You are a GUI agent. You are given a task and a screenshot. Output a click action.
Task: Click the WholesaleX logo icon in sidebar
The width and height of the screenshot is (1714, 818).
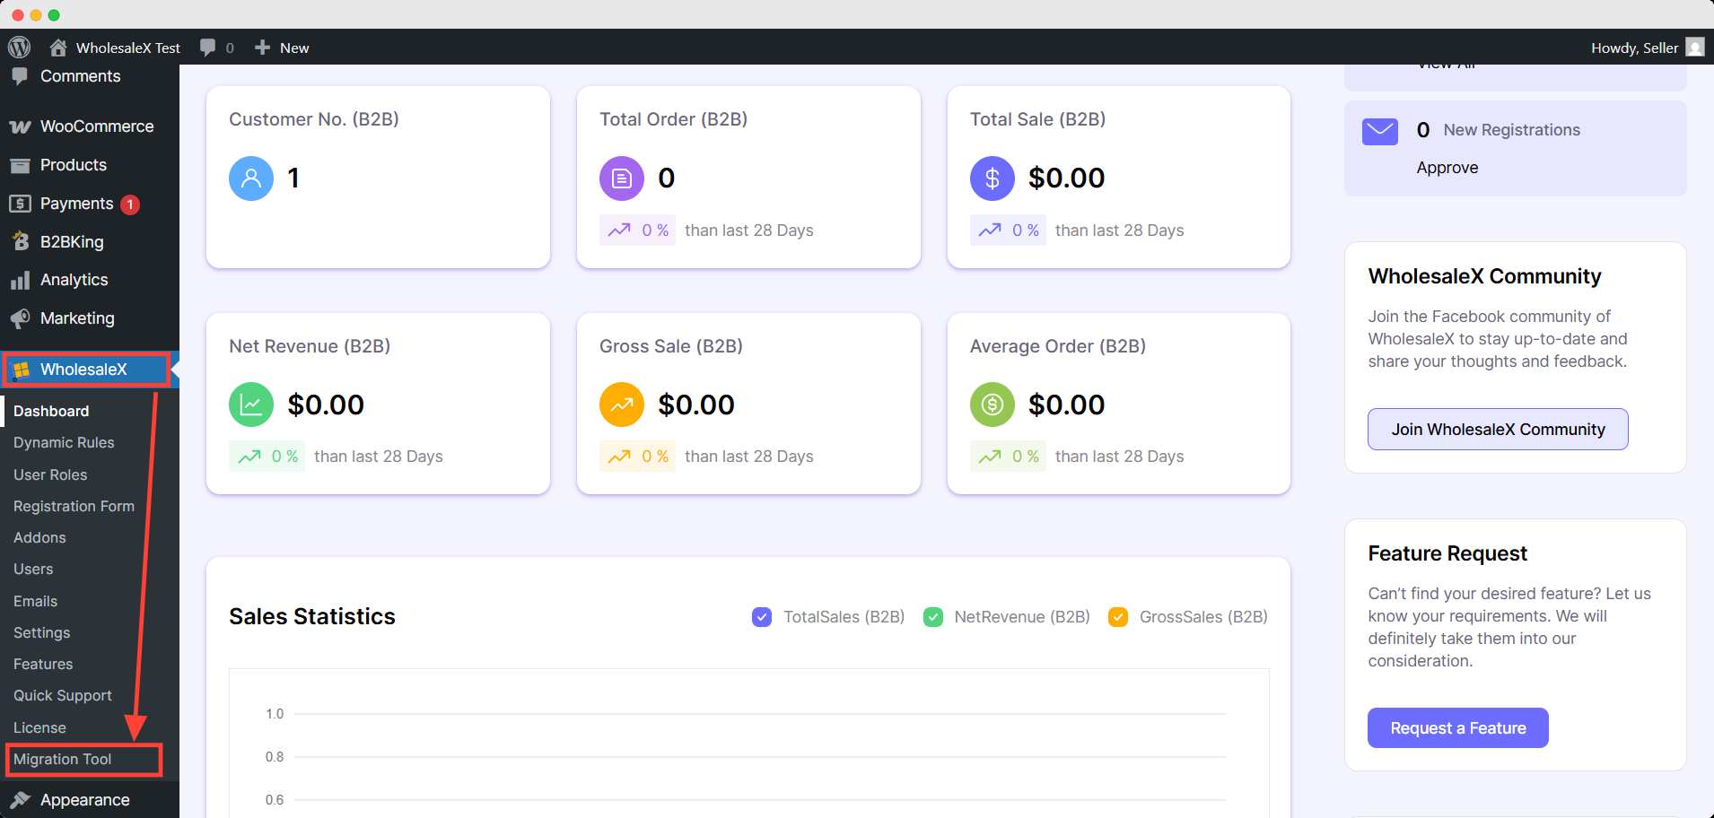coord(21,370)
